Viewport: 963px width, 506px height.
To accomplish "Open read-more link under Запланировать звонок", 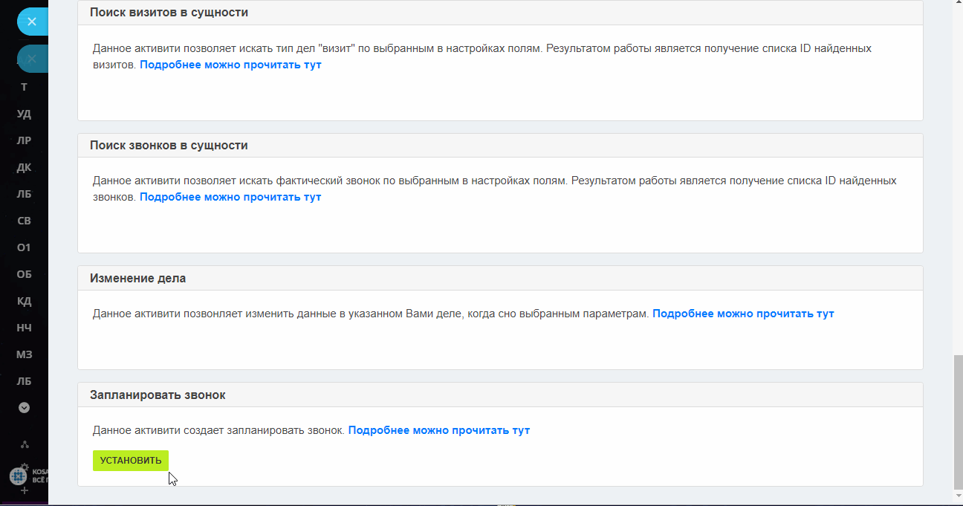I will pyautogui.click(x=439, y=430).
